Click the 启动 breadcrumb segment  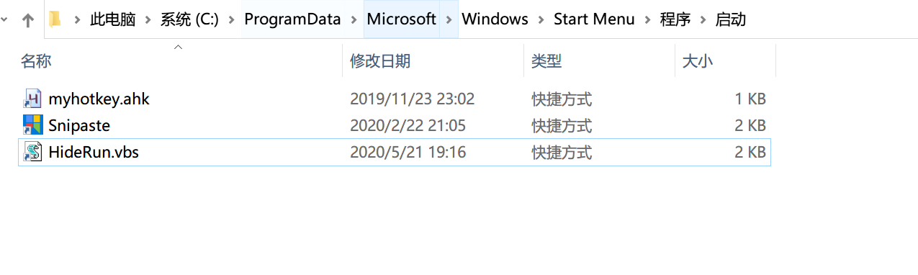(x=730, y=20)
